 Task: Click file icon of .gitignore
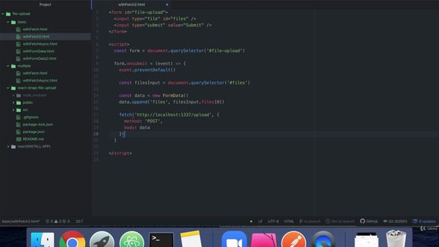pos(19,117)
